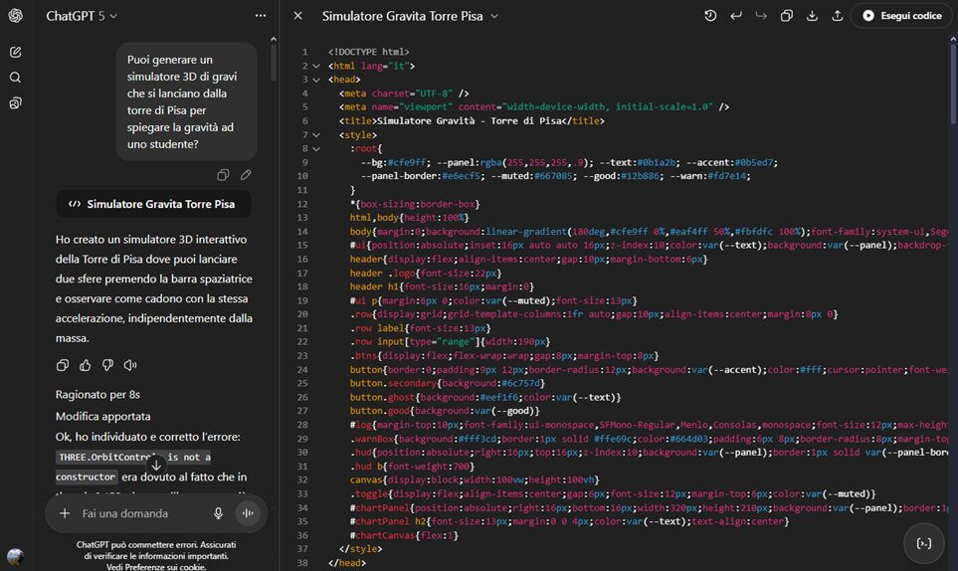This screenshot has width=958, height=571.
Task: Click the canvas display rule on line 32
Action: click(475, 480)
